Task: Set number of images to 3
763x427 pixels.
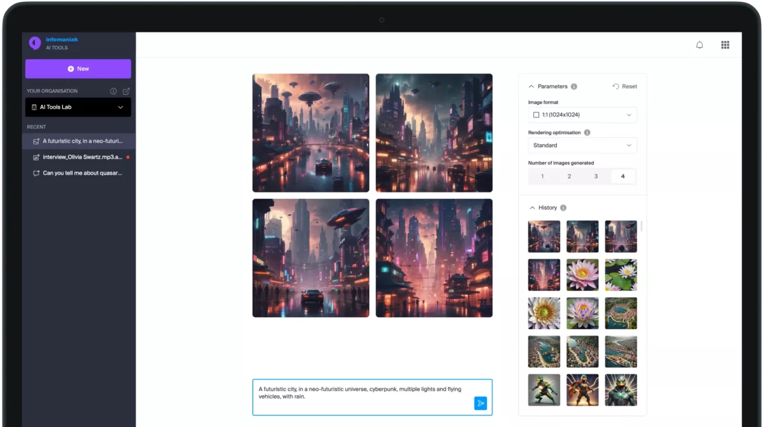Action: (x=596, y=177)
